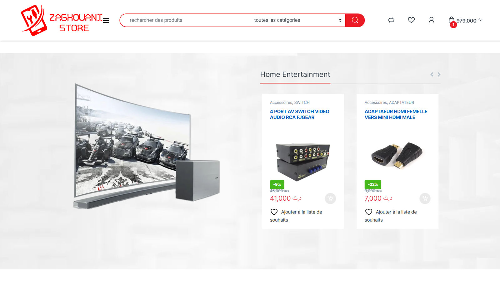The image size is (500, 286).
Task: Open the shopping cart bag icon
Action: click(451, 20)
